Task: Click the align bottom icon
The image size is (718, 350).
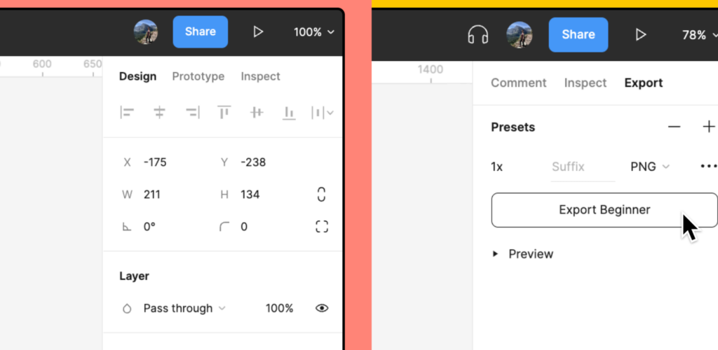Action: [289, 112]
